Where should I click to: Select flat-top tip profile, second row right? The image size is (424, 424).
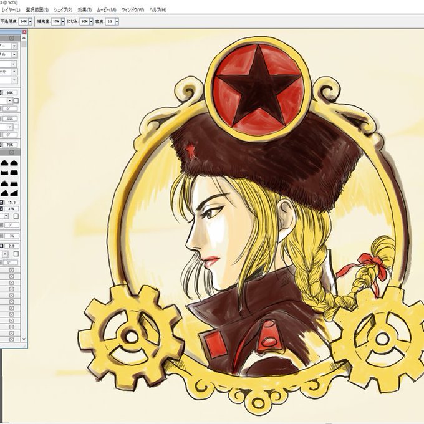click(x=14, y=173)
